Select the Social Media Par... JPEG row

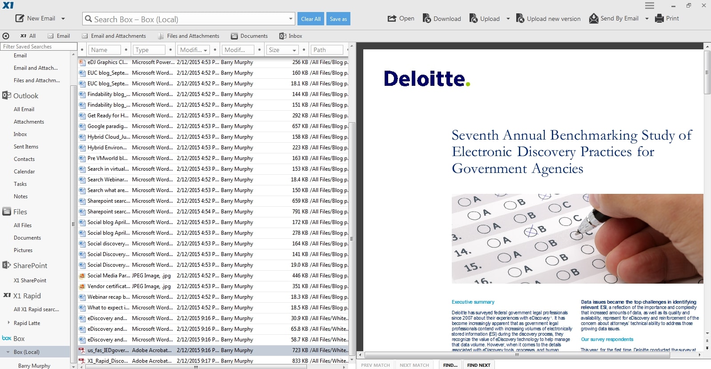[x=213, y=276]
